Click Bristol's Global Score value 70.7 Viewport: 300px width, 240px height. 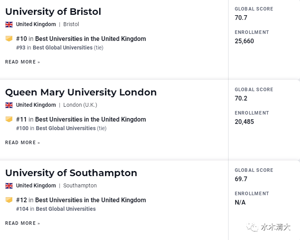tap(241, 18)
